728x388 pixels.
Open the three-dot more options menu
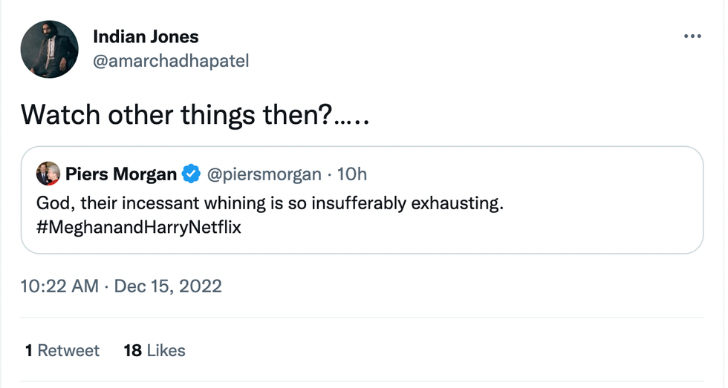[692, 36]
